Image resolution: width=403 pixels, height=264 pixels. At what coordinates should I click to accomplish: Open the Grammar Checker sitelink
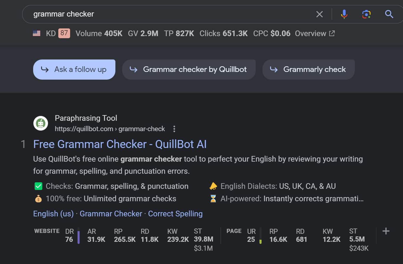click(x=111, y=214)
